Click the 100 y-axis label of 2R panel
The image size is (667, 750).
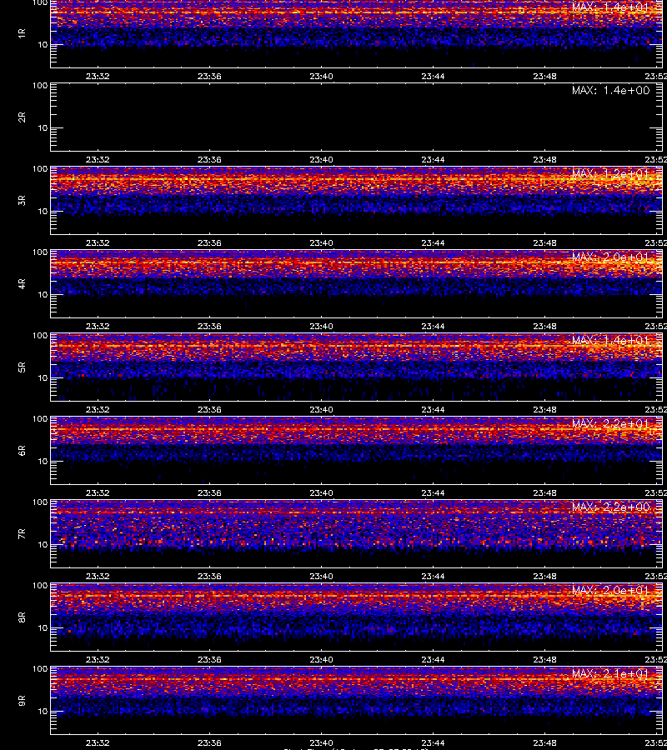[x=40, y=86]
